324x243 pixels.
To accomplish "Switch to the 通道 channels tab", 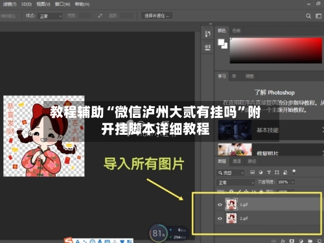I will [x=237, y=161].
